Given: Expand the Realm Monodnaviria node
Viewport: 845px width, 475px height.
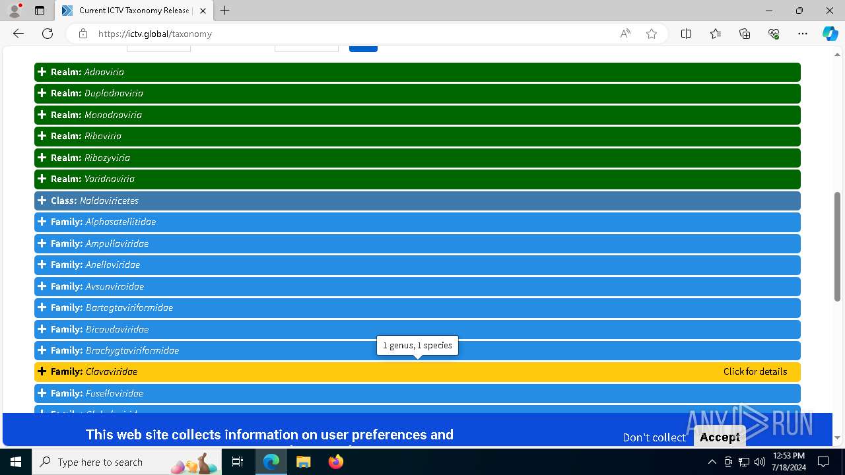Looking at the screenshot, I should (42, 115).
